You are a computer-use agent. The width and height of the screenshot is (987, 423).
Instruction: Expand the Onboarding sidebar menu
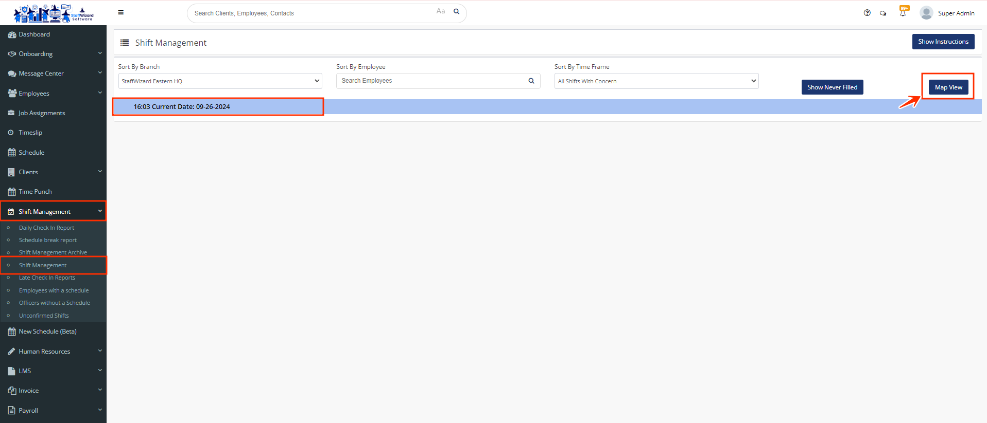(53, 54)
